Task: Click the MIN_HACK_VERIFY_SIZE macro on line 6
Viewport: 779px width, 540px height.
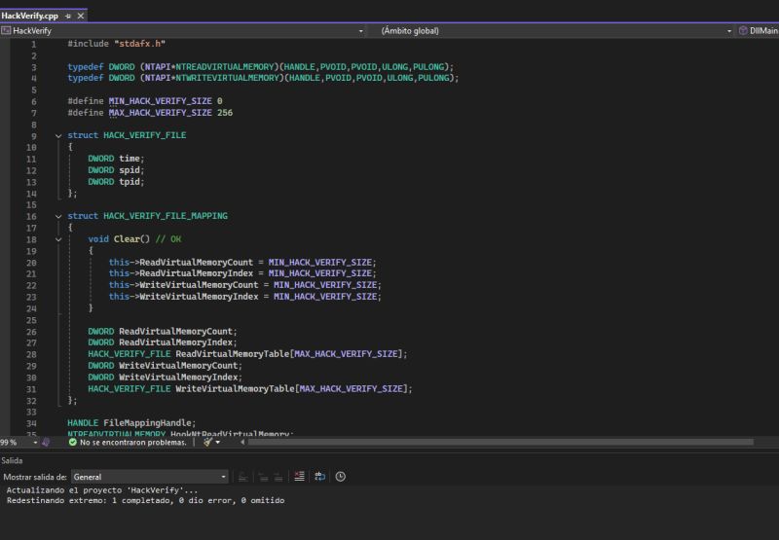Action: 160,101
